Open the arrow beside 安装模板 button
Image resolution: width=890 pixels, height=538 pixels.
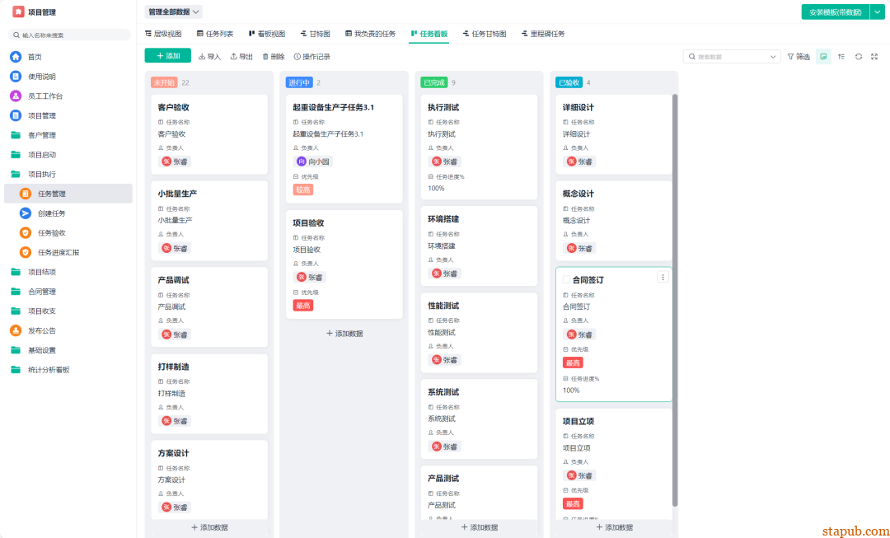[877, 12]
